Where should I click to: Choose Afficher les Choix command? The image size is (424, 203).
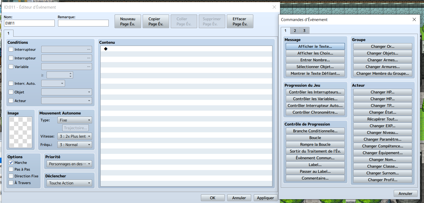[x=315, y=53]
